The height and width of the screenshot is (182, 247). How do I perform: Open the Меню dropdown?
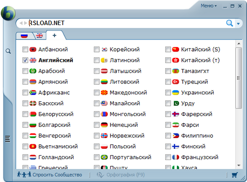point(209,6)
